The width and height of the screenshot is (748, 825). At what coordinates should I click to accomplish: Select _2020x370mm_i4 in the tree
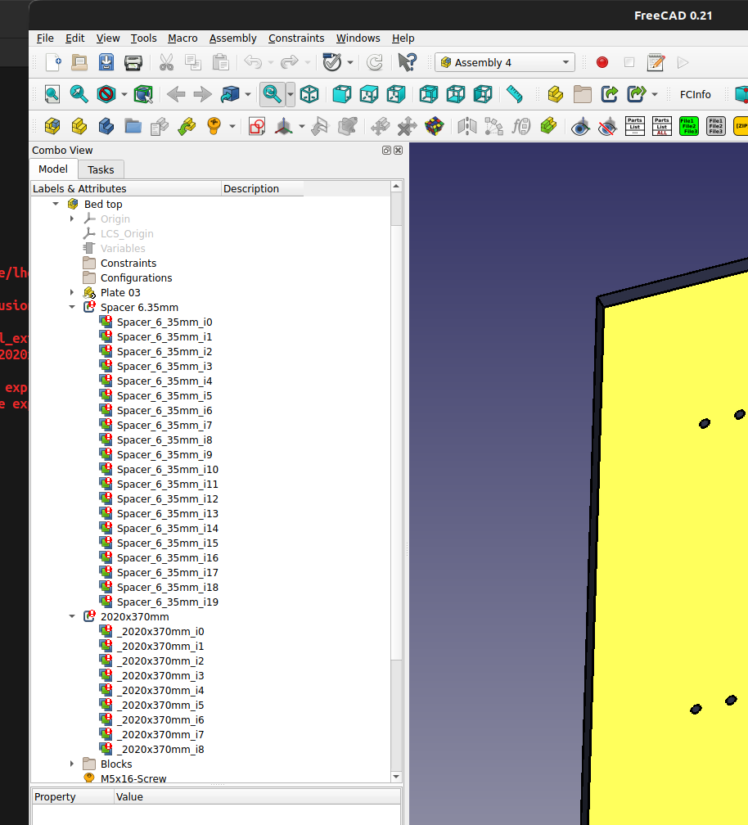coord(160,690)
